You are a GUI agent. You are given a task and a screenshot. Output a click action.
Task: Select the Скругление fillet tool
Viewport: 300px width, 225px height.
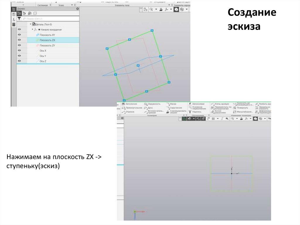[174, 108]
